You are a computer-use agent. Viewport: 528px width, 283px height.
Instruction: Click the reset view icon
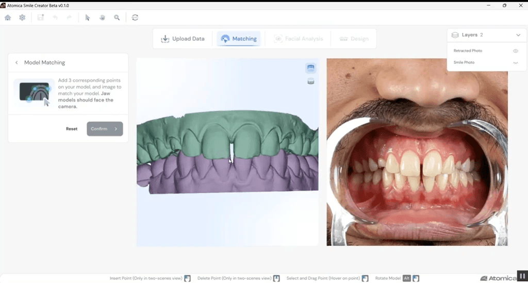pyautogui.click(x=135, y=18)
